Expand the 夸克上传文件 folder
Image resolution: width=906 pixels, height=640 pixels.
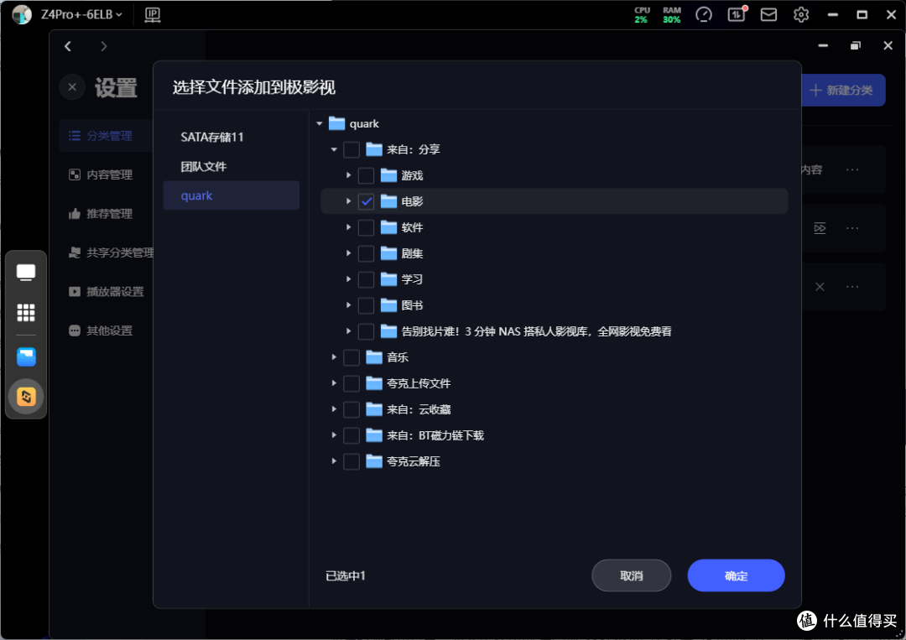(334, 383)
